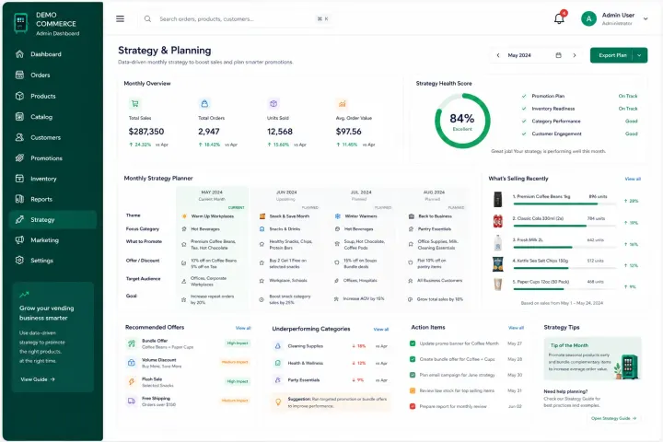The image size is (663, 442).
Task: Click View all in Action Items
Action: [516, 328]
